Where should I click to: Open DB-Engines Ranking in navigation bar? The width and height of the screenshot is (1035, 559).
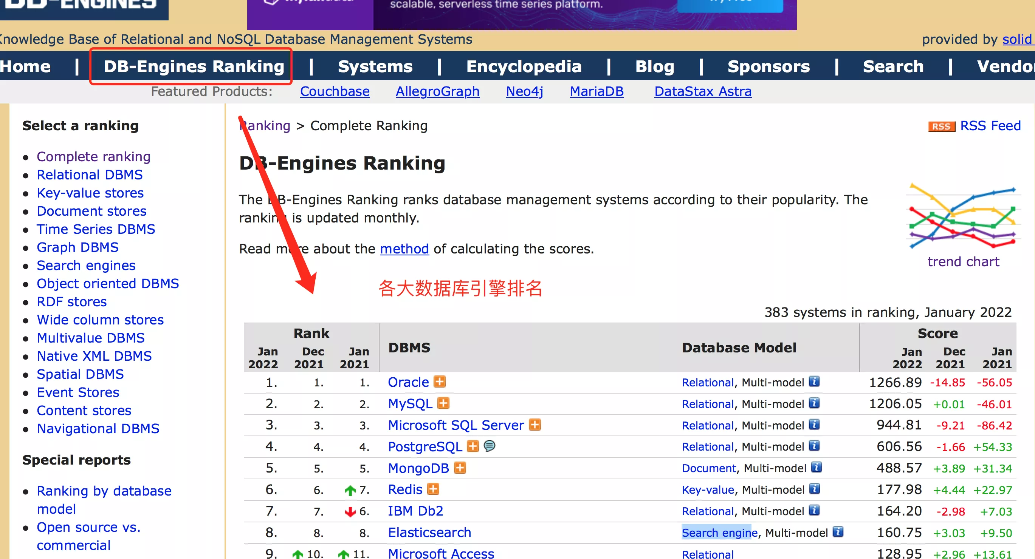pyautogui.click(x=194, y=66)
